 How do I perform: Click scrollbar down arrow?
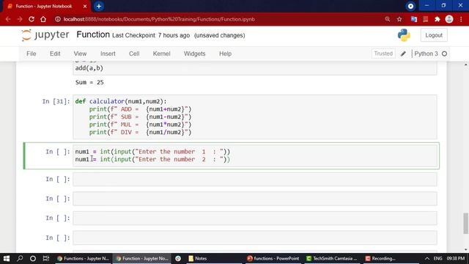click(466, 249)
